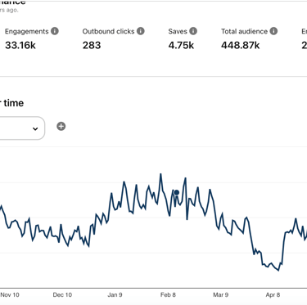Open the info icon beside Engagements
Screen dimensions: 307x305
[55, 31]
